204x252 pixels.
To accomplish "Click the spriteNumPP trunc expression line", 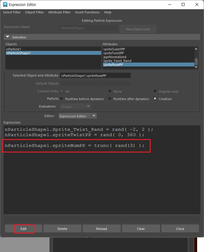I will click(74, 145).
